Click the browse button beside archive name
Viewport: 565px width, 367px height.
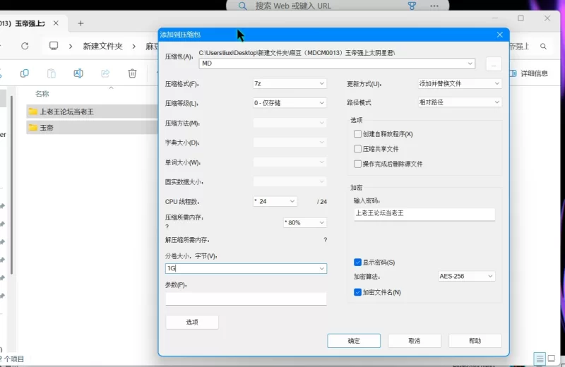click(494, 64)
